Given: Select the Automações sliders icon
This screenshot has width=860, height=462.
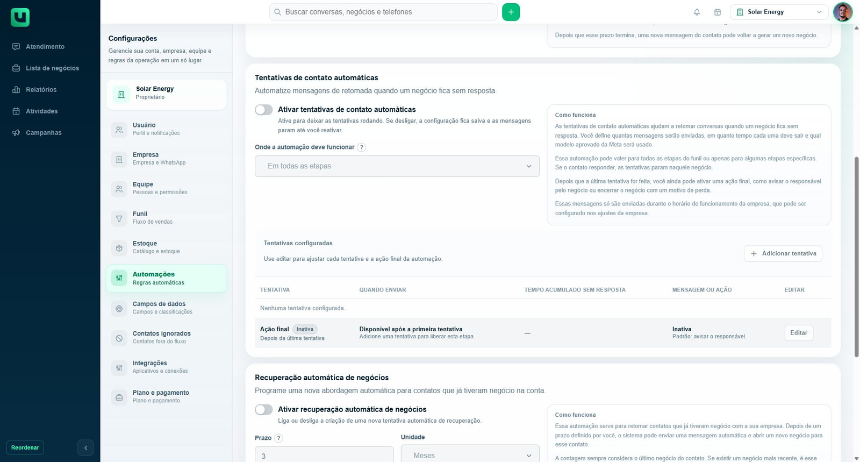Looking at the screenshot, I should [119, 278].
